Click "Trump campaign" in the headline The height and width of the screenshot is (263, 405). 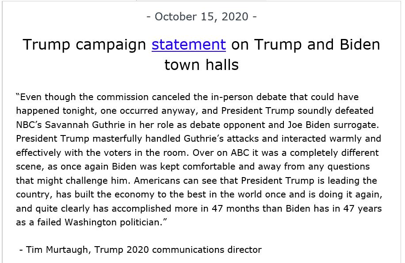tap(84, 45)
